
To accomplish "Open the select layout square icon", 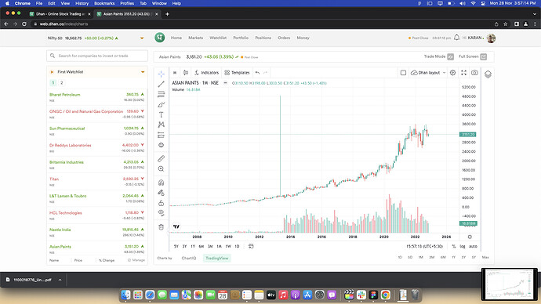I will click(403, 72).
